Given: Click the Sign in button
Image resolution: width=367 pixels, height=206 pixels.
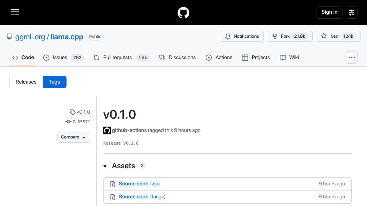Looking at the screenshot, I should coord(329,12).
